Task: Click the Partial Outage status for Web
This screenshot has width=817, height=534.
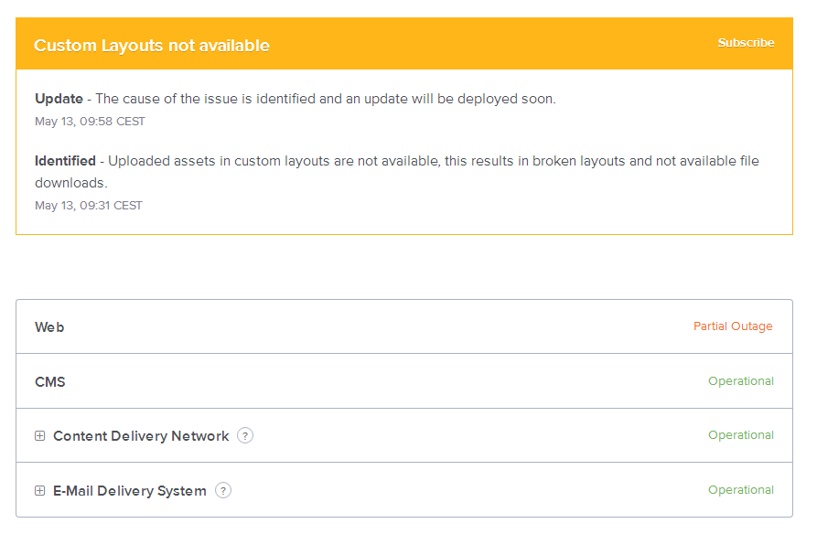Action: click(x=733, y=326)
